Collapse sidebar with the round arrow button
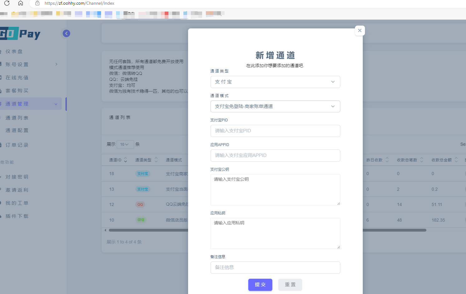Viewport: 466px width, 294px height. [x=66, y=33]
